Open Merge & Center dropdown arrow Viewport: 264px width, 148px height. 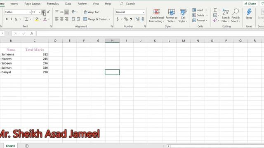tap(110, 19)
